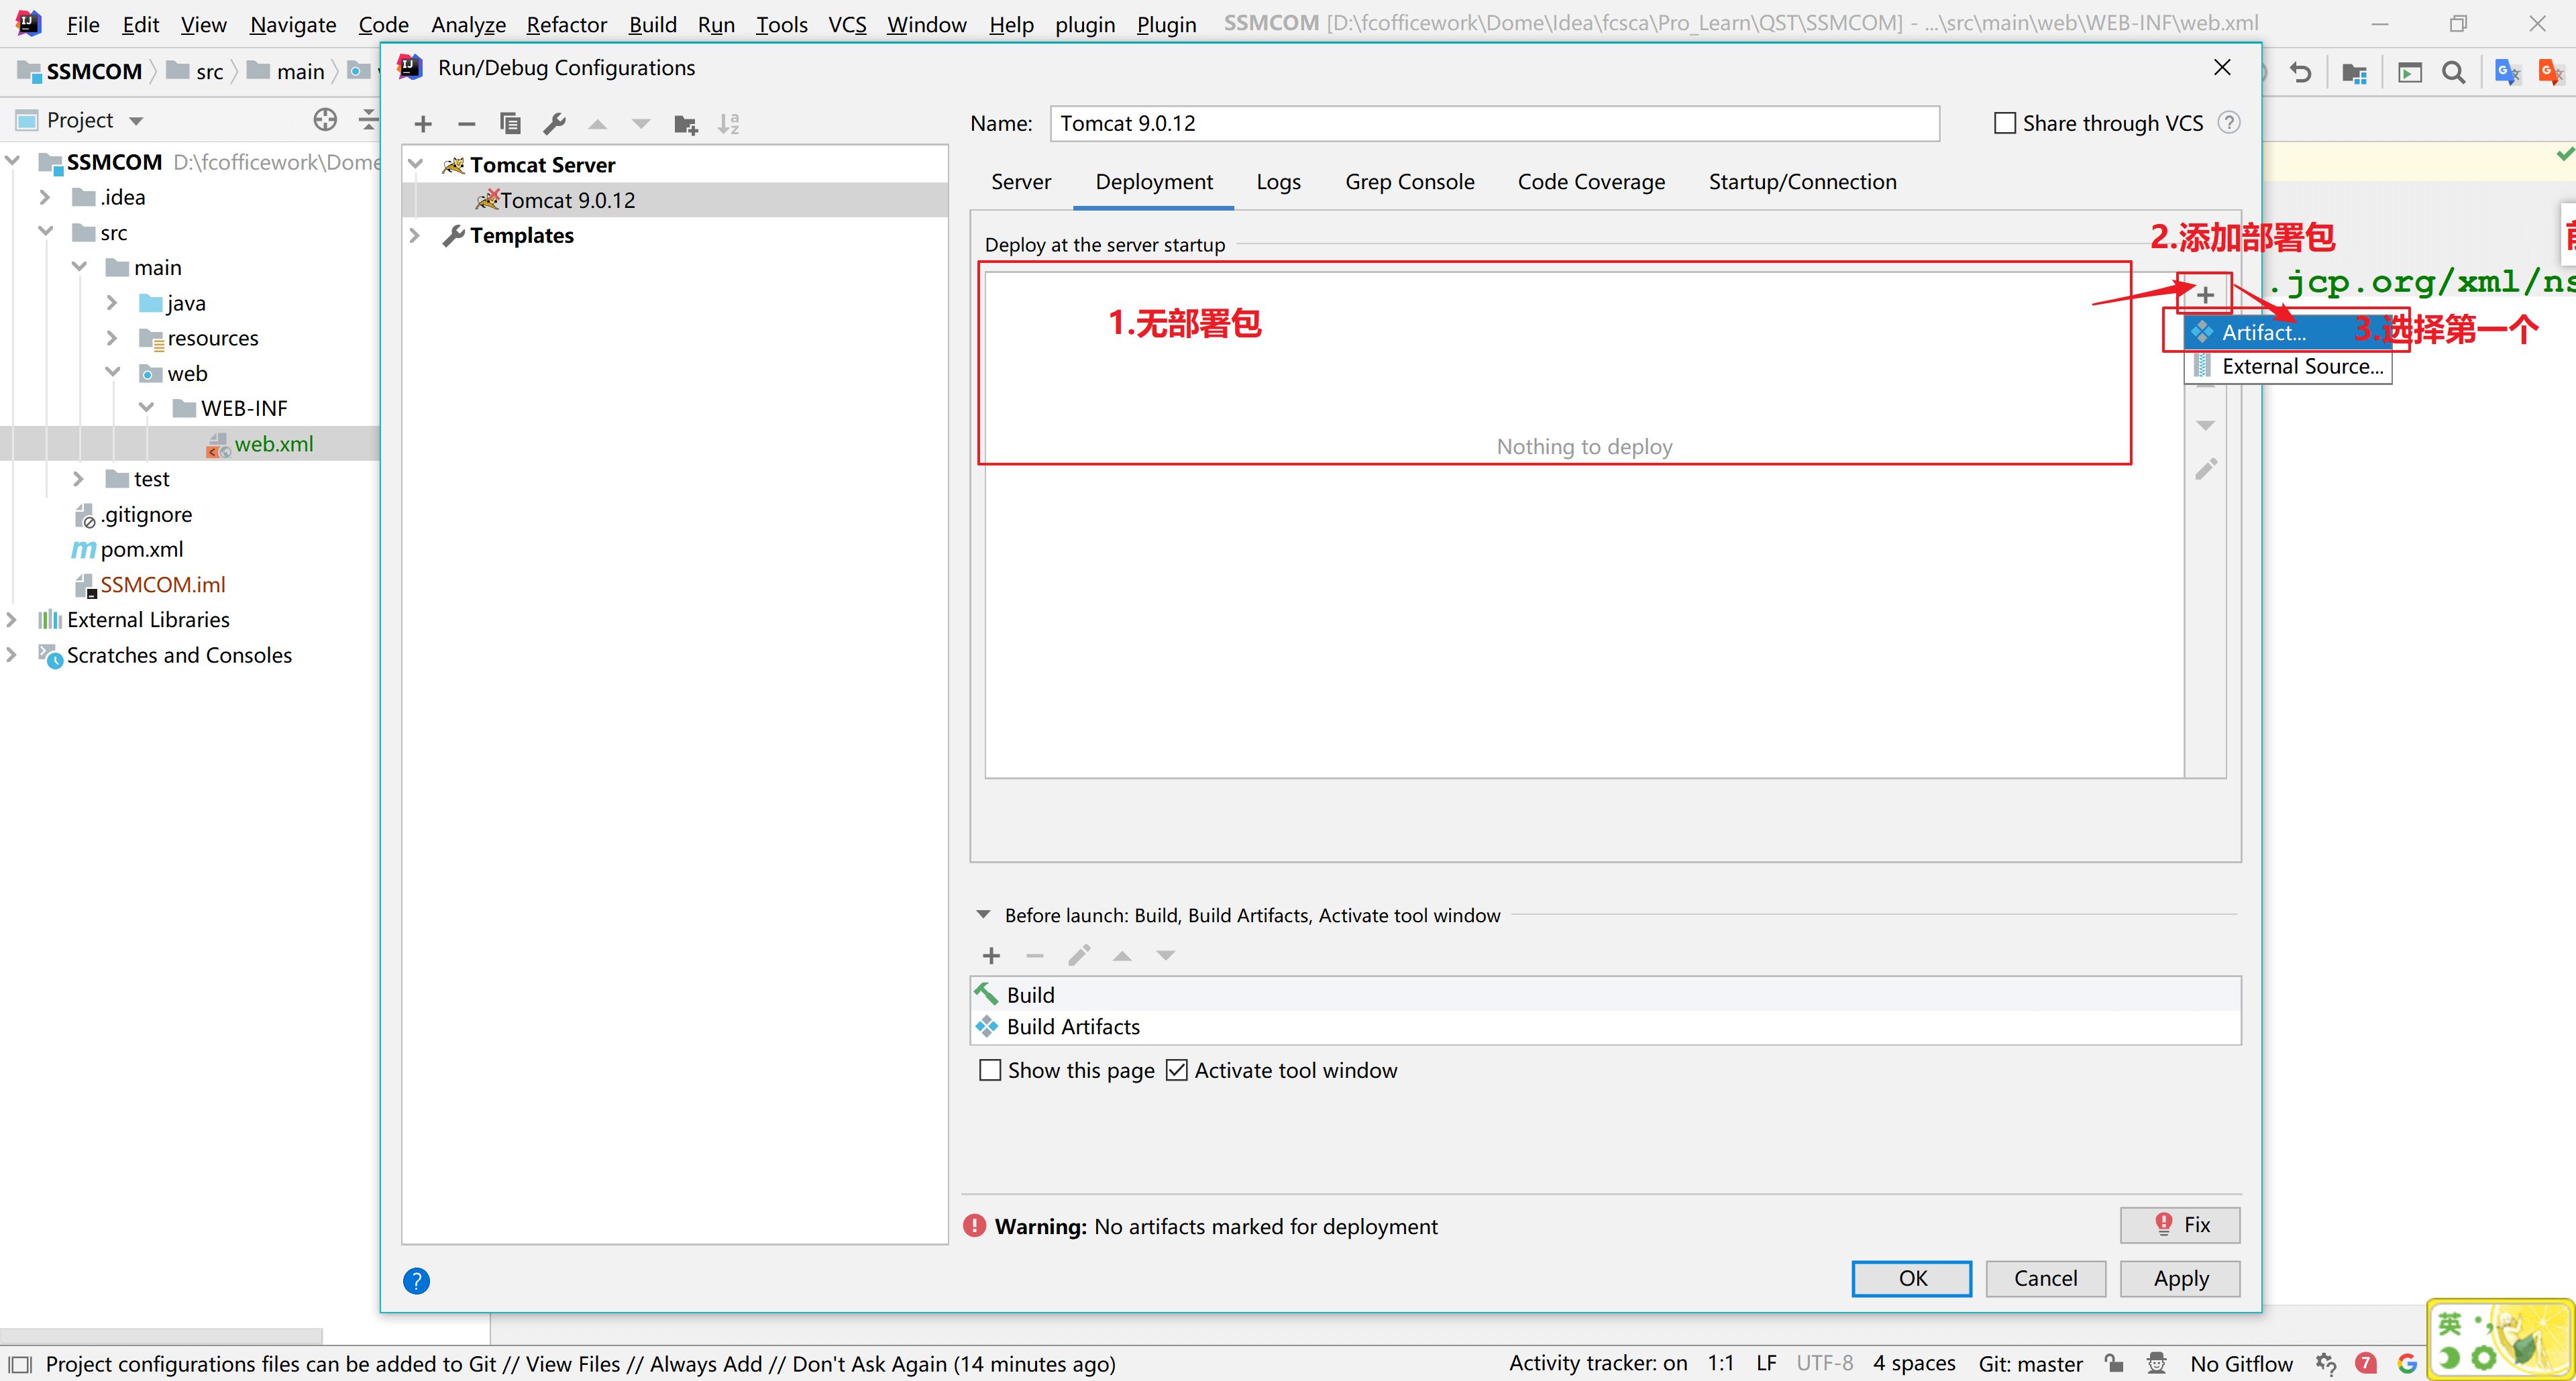The height and width of the screenshot is (1381, 2576).
Task: Select the Artifact... menu entry
Action: click(2264, 332)
